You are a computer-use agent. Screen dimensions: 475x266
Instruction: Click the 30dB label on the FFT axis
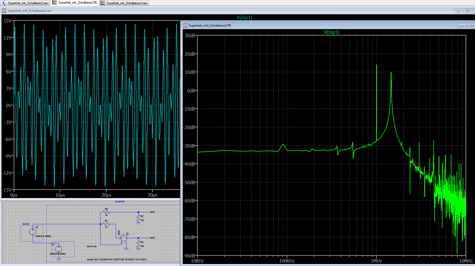click(x=190, y=36)
